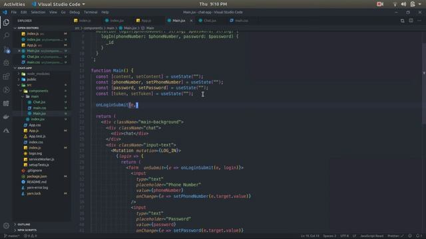Open the Help menu
Image resolution: width=426 pixels, height=239 pixels.
[x=105, y=12]
